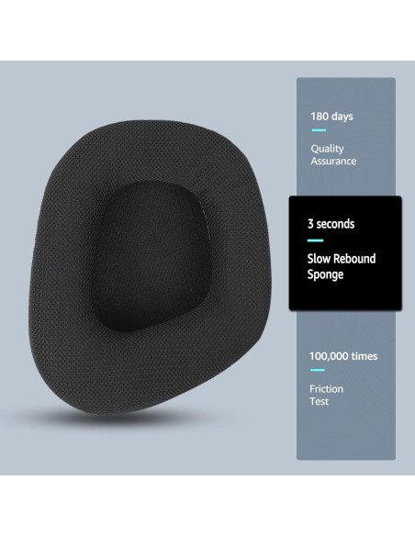The height and width of the screenshot is (536, 415).
Task: Click the cyan dash under "180 days"
Action: coord(319,130)
